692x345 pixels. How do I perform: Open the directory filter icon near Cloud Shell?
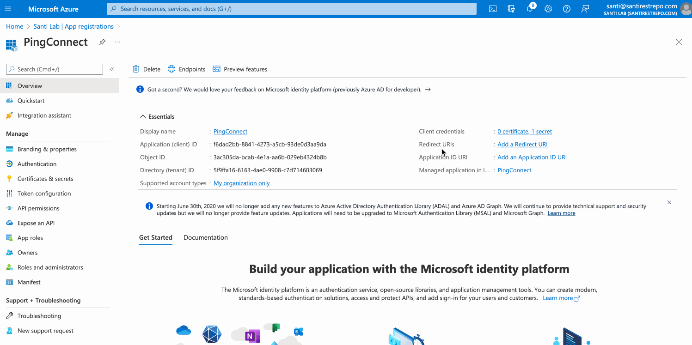511,8
